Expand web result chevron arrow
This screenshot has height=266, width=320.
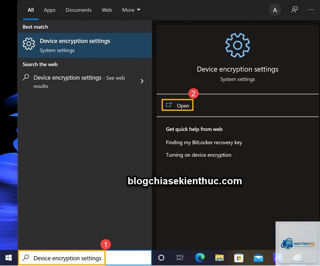pyautogui.click(x=142, y=82)
